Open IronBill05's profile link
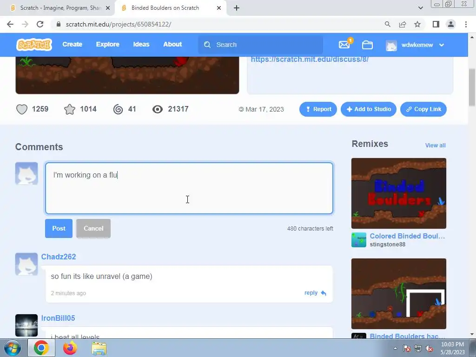Viewport: 476px width, 357px height. [x=58, y=318]
